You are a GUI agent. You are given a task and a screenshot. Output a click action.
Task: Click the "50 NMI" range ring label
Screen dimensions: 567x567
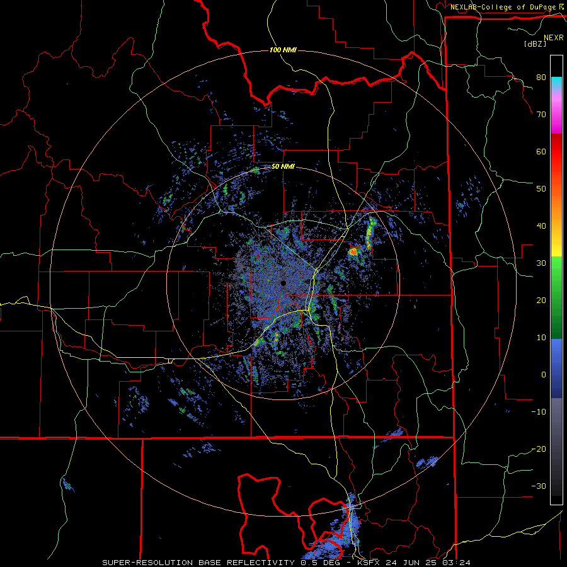[283, 167]
